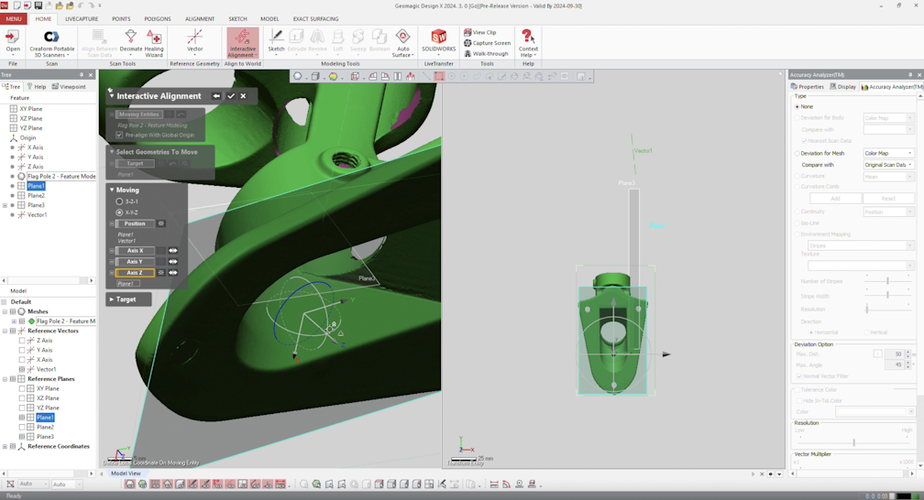Click the Capture Screen tool
Screen dimensions: 924x500
click(488, 43)
